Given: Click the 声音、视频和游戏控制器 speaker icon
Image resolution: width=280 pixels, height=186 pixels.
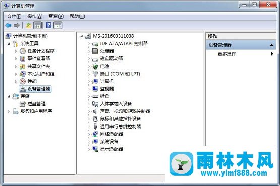Looking at the screenshot, I should tap(95, 111).
